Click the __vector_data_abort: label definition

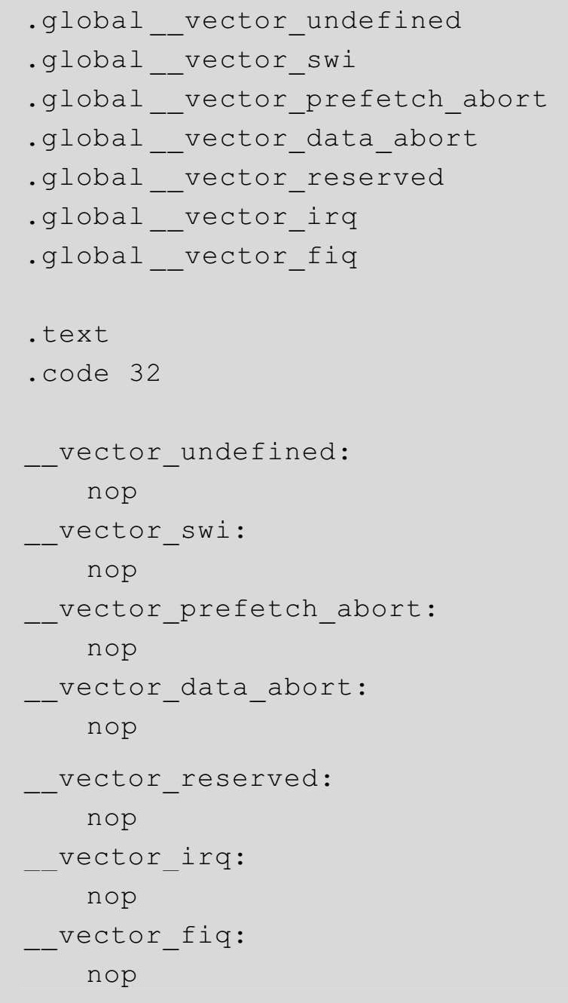[x=196, y=688]
